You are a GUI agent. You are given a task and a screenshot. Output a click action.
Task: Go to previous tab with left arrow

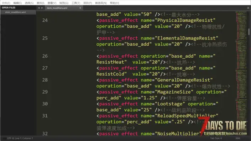39,8
